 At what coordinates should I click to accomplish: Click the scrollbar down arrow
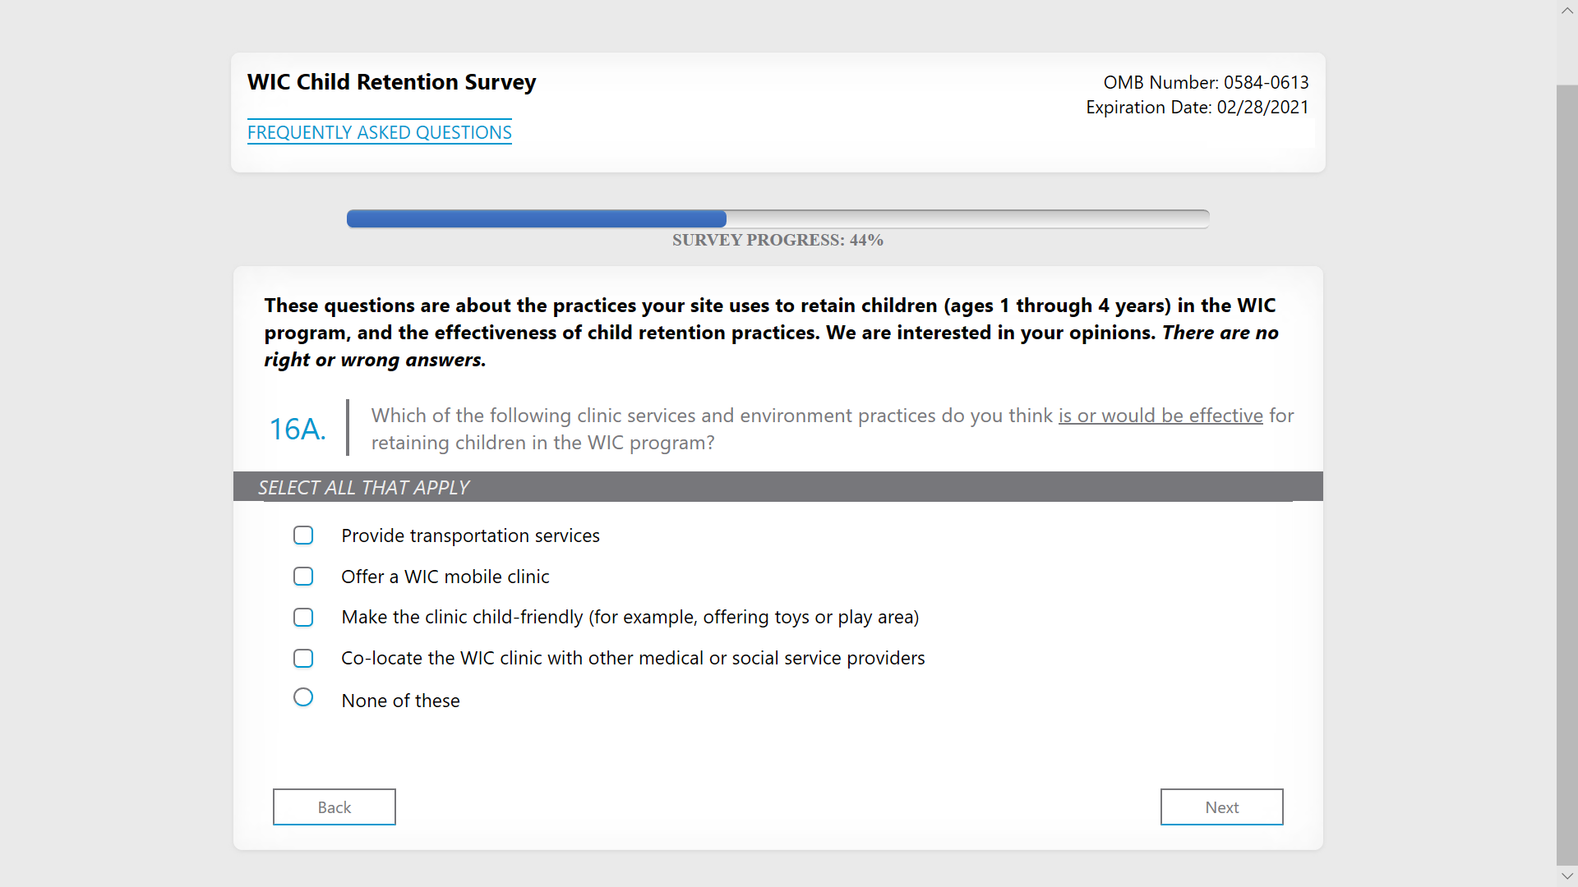(1566, 876)
